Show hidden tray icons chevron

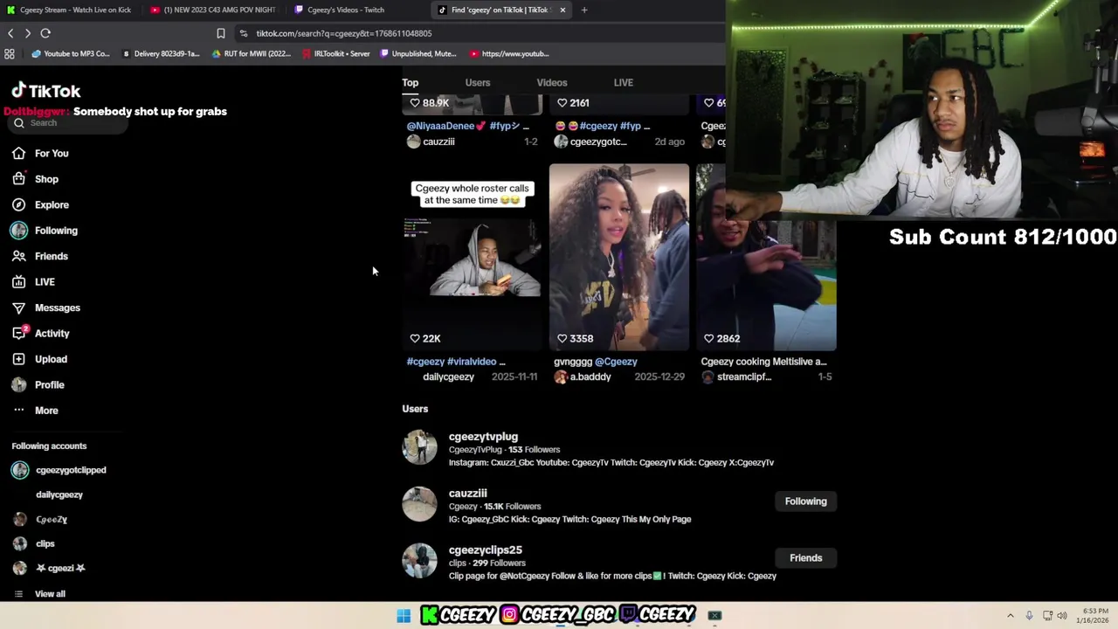click(1011, 616)
